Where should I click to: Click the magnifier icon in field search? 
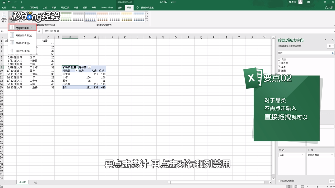pos(333,53)
